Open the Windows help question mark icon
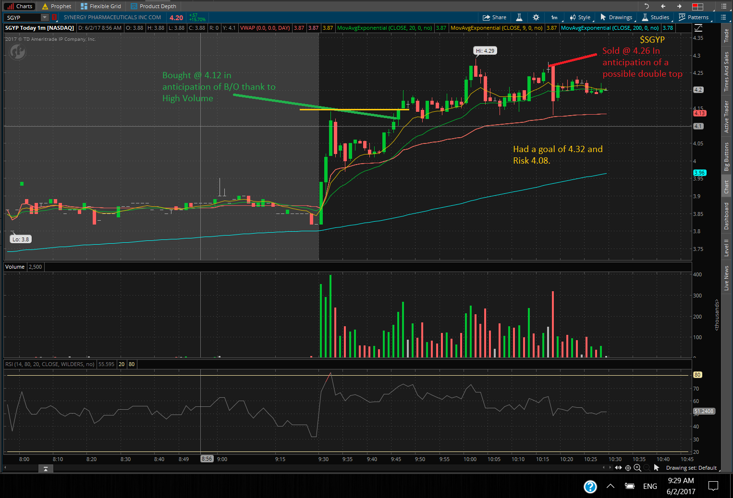733x498 pixels. (x=590, y=486)
